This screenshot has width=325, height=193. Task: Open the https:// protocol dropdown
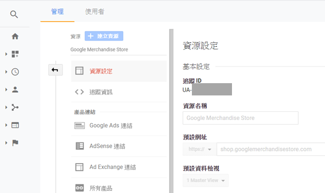(199, 149)
